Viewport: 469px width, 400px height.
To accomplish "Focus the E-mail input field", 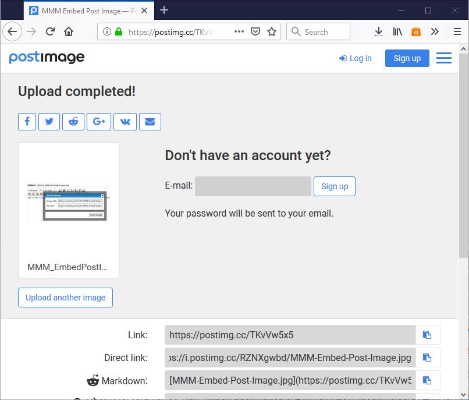I will [253, 186].
